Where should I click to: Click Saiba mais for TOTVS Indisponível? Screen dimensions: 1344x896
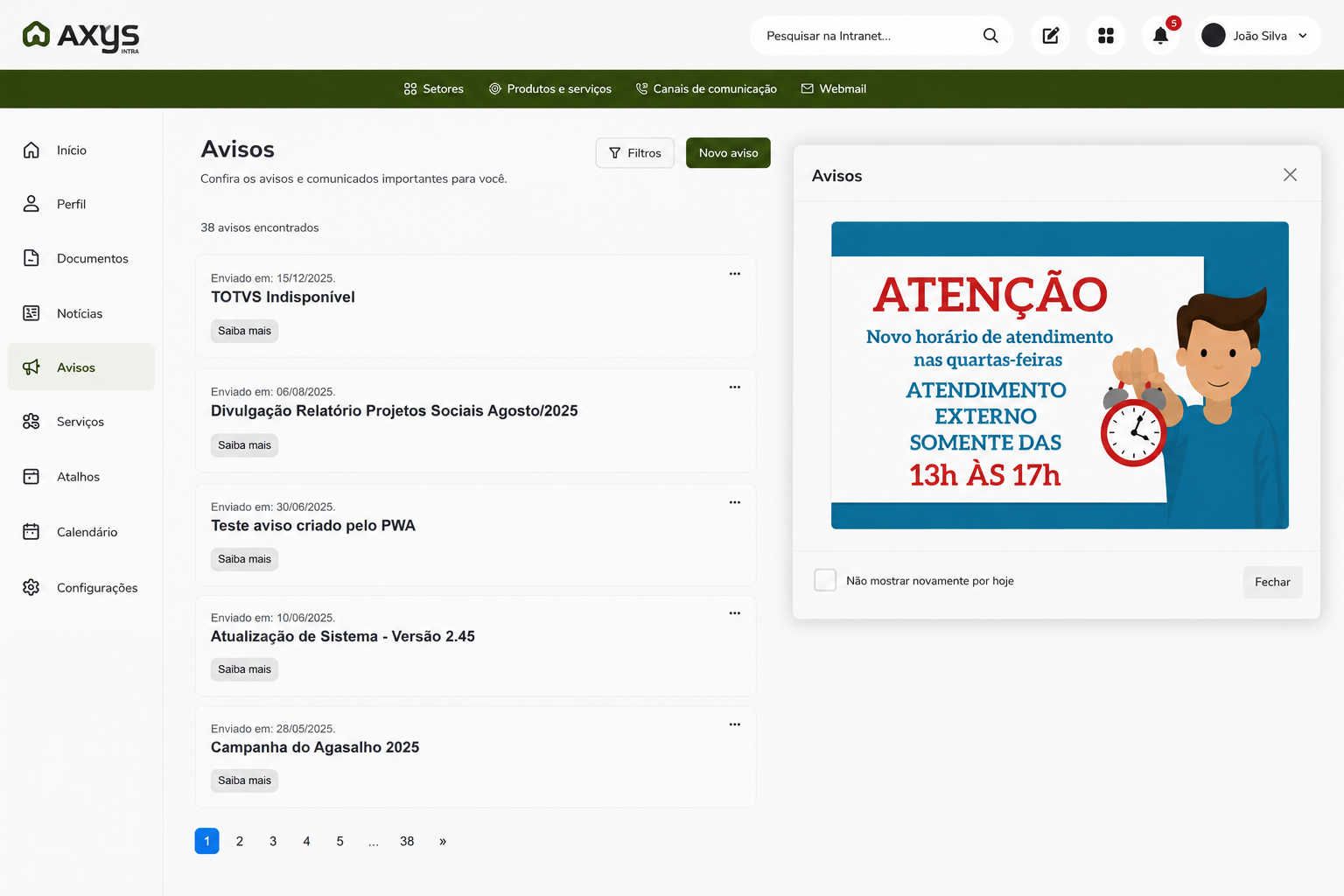pyautogui.click(x=244, y=331)
